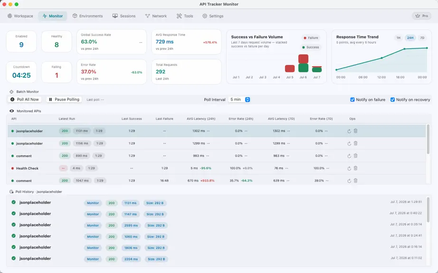Uncheck Notify on failure checkbox
Viewport: 438px width, 273px height.
(352, 100)
